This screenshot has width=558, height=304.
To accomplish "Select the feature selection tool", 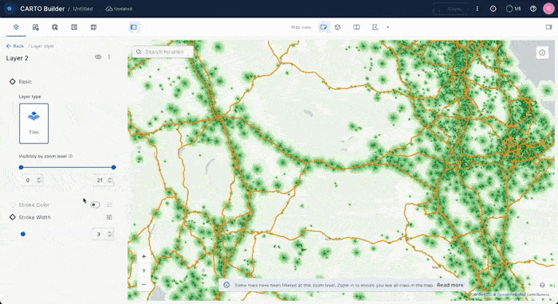I will pos(375,27).
